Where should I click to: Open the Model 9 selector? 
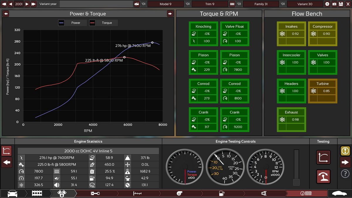(x=165, y=4)
